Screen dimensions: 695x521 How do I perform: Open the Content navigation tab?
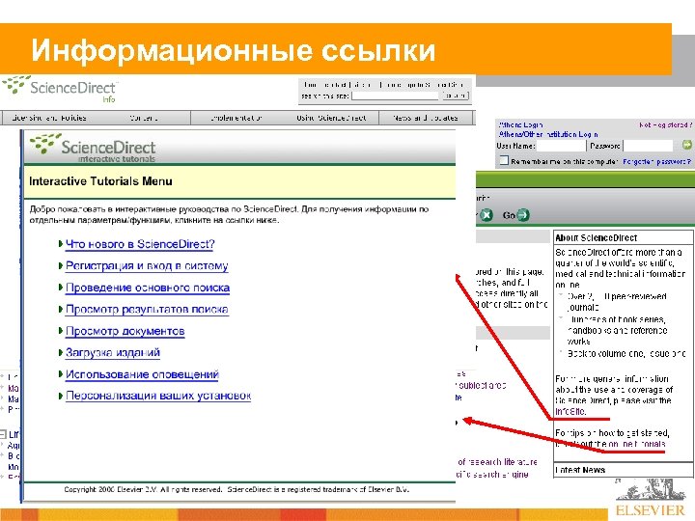point(144,118)
